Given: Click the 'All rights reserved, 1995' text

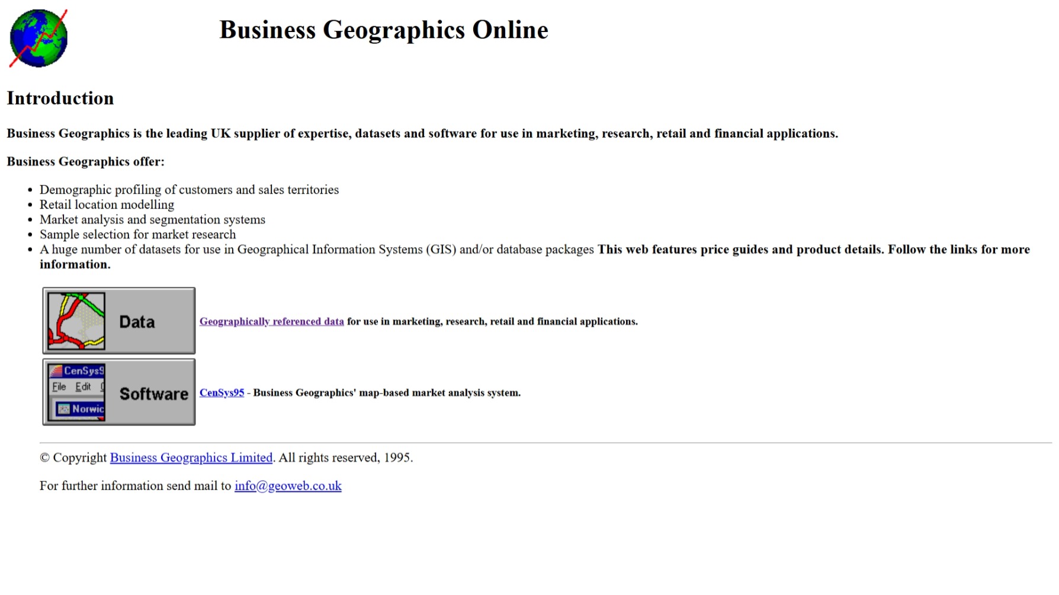Looking at the screenshot, I should (x=346, y=458).
